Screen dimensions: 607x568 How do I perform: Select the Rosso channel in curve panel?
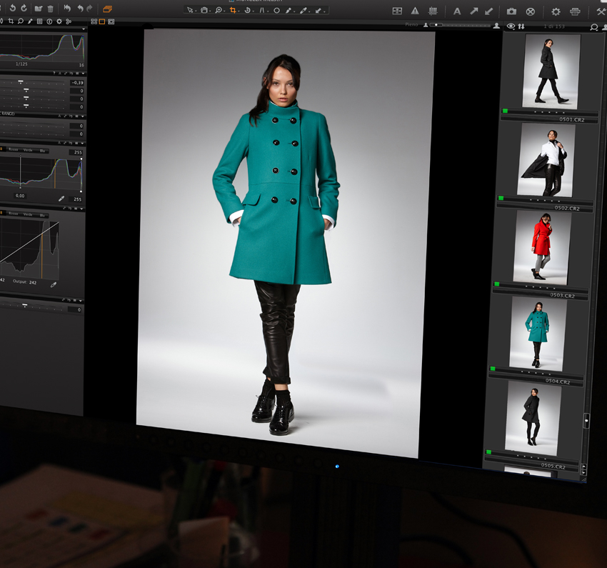(13, 214)
